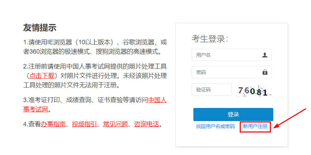Screen dimensions: 311x155
Task: Open 常见问题 link
Action: [x=116, y=124]
